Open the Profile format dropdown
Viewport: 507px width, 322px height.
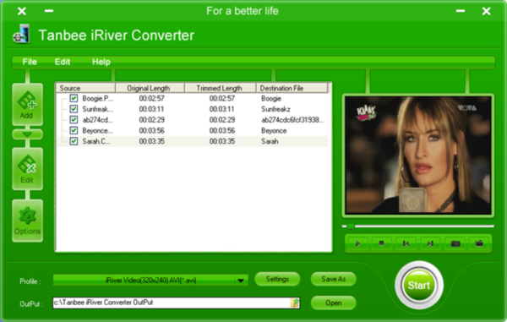click(241, 281)
